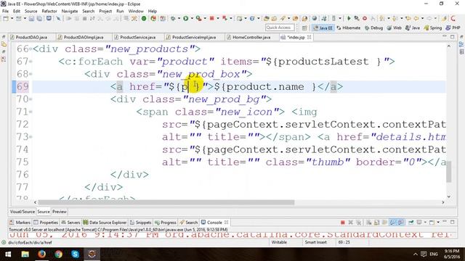465x261 pixels.
Task: Toggle Show Console on standard error change
Action: (x=400, y=223)
